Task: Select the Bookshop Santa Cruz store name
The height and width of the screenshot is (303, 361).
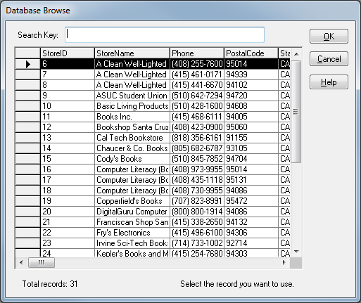Action: 132,127
